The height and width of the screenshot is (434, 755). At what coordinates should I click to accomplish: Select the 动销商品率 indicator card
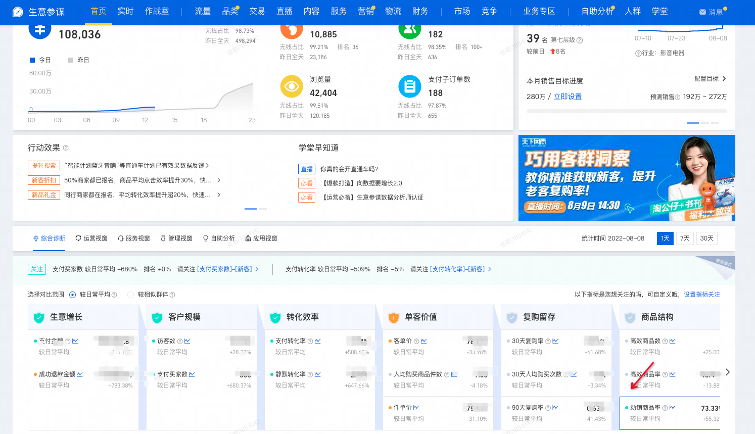(670, 413)
